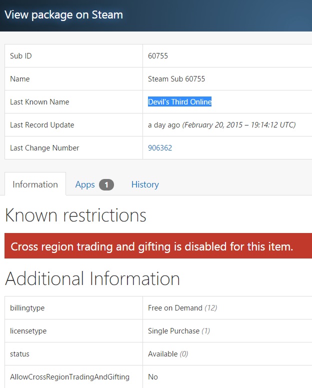Click the Last Known Name row label

click(39, 102)
